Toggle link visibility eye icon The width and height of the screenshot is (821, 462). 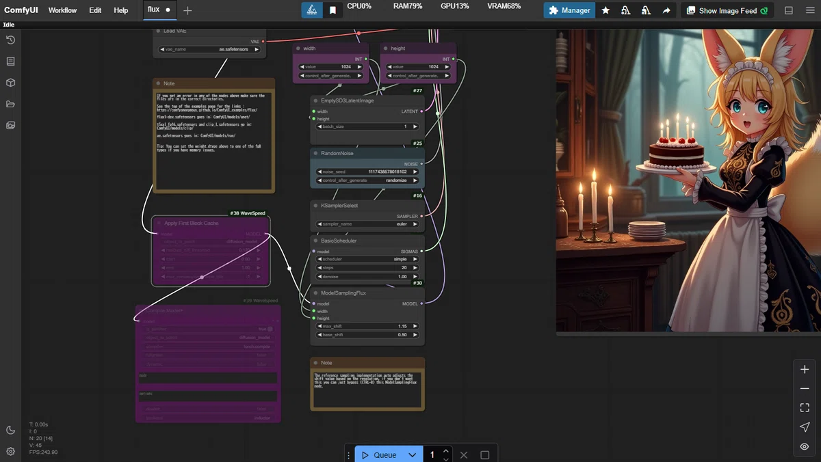pos(805,446)
